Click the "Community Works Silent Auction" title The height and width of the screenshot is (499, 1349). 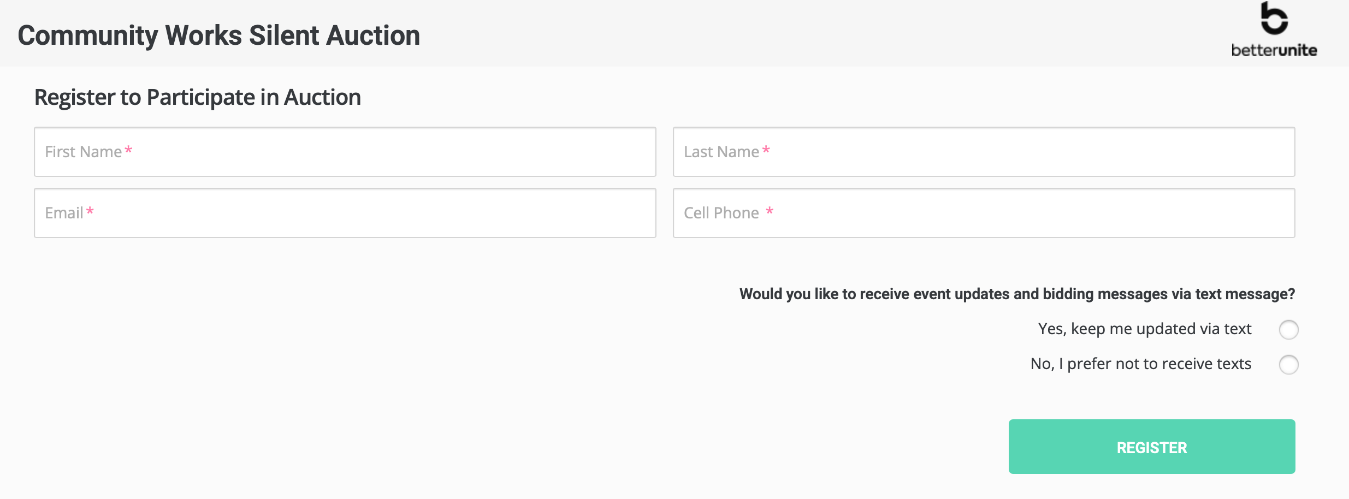219,35
